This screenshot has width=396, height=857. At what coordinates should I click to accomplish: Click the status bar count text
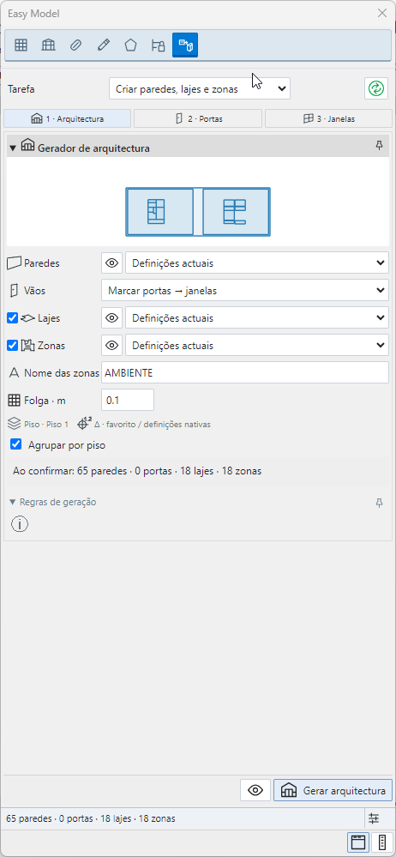point(91,818)
